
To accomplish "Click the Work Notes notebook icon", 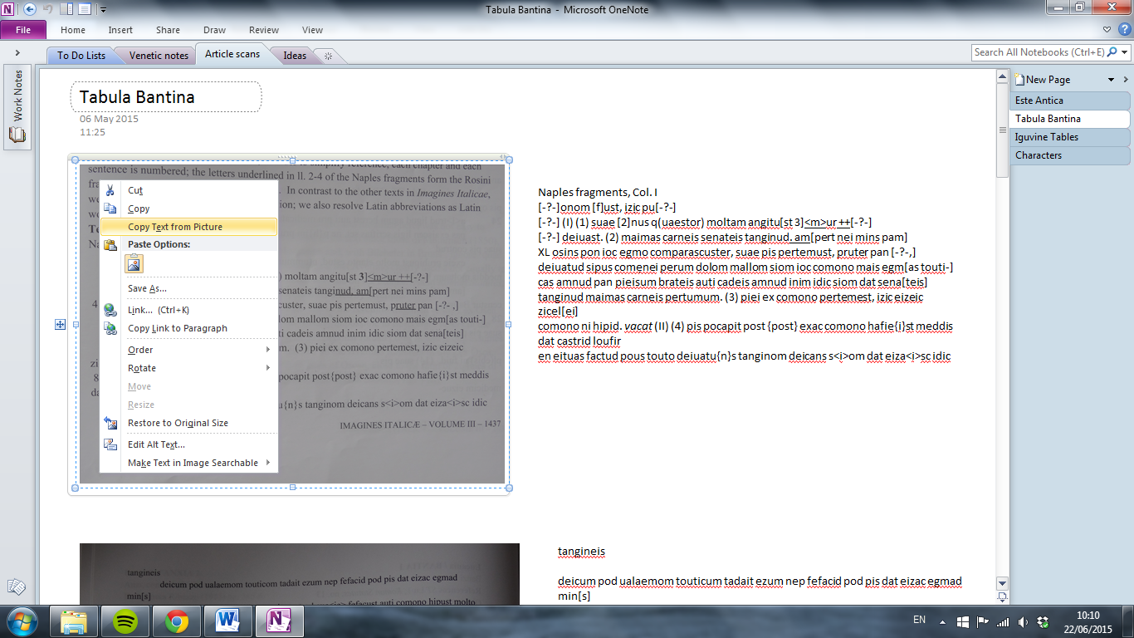I will pos(17,135).
